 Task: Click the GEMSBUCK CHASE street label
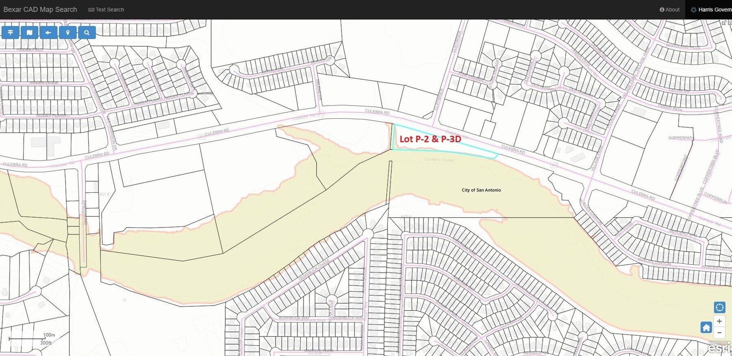314,270
